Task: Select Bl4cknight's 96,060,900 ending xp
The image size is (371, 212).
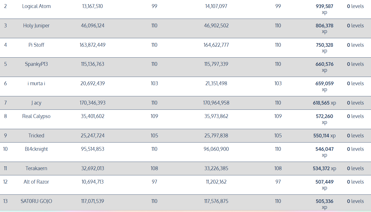Action: click(216, 149)
